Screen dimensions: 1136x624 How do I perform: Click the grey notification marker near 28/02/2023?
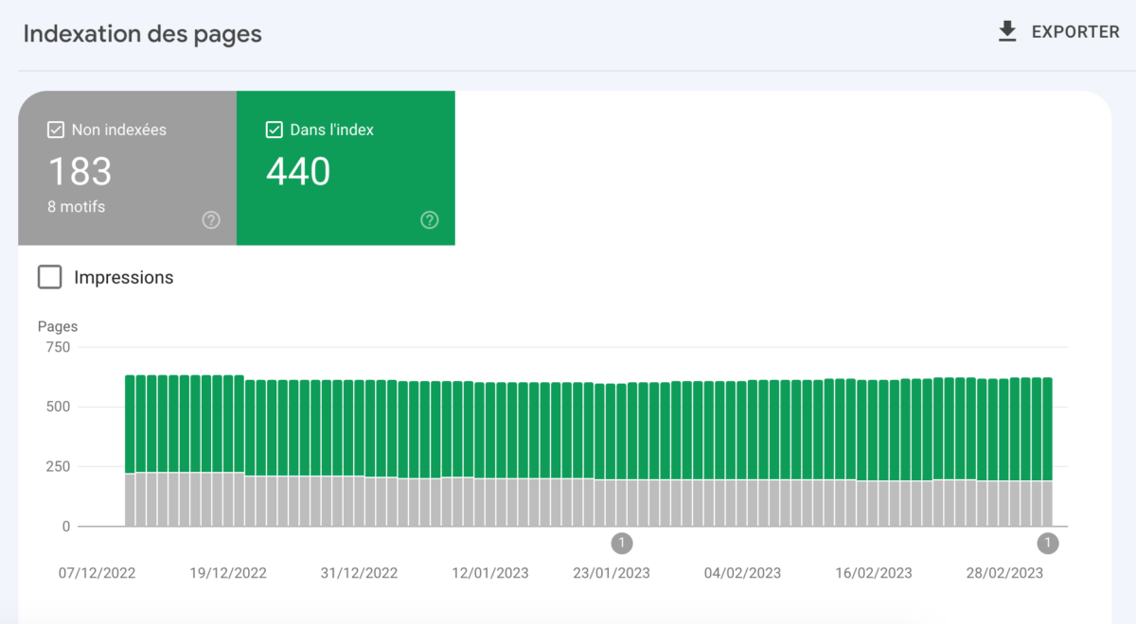click(x=1048, y=544)
